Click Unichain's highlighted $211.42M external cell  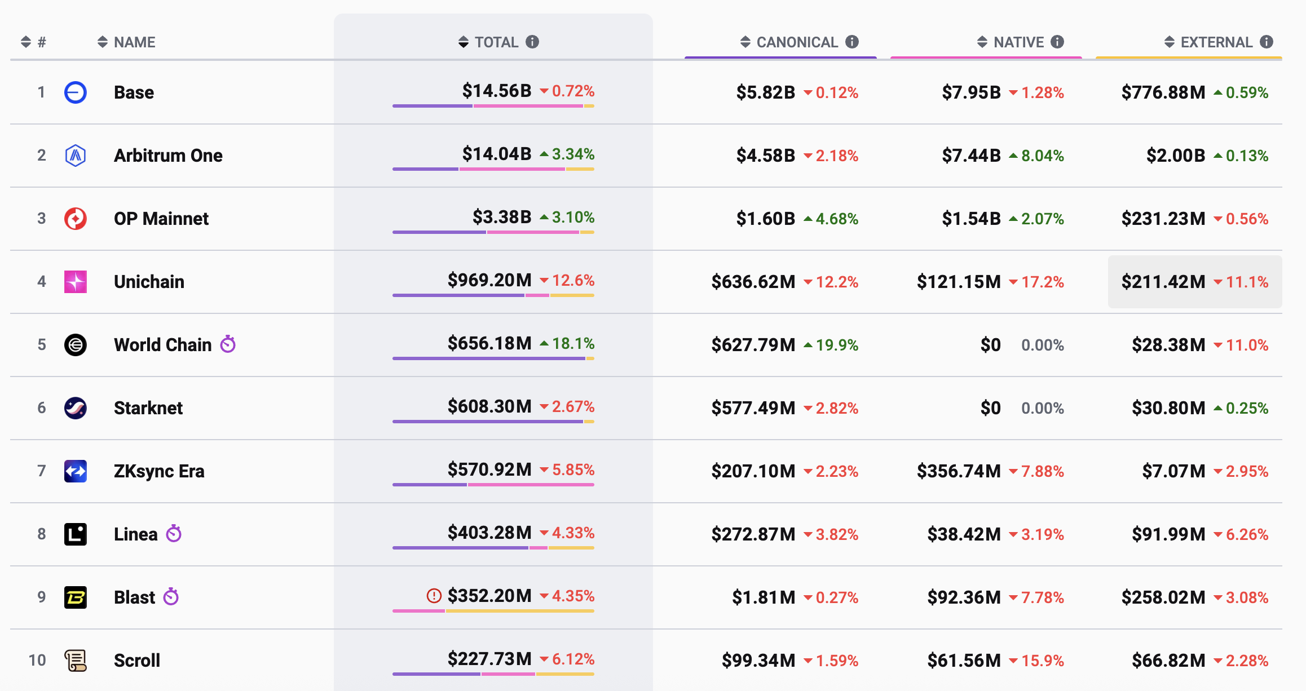[x=1195, y=282]
